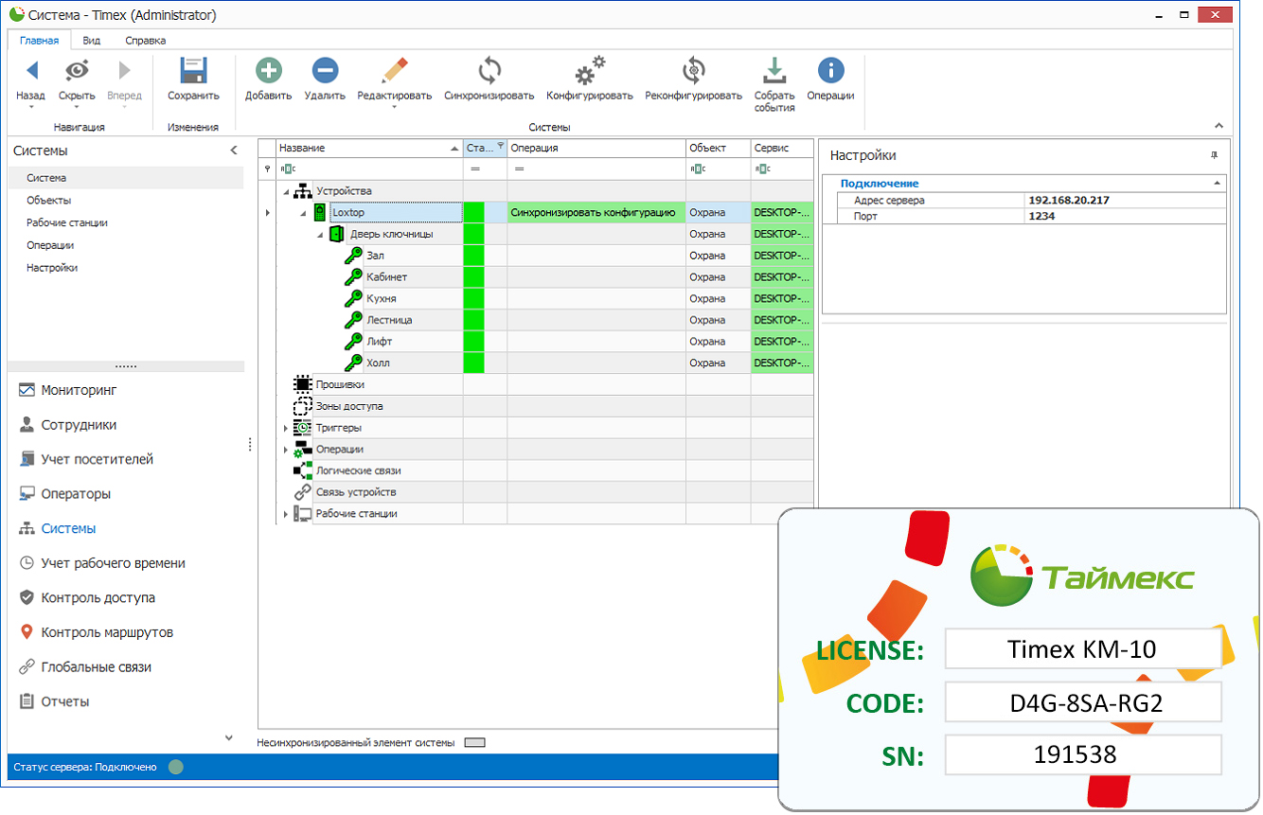Click Collect events (Собрать события) icon
Image resolution: width=1263 pixels, height=815 pixels.
[x=774, y=71]
